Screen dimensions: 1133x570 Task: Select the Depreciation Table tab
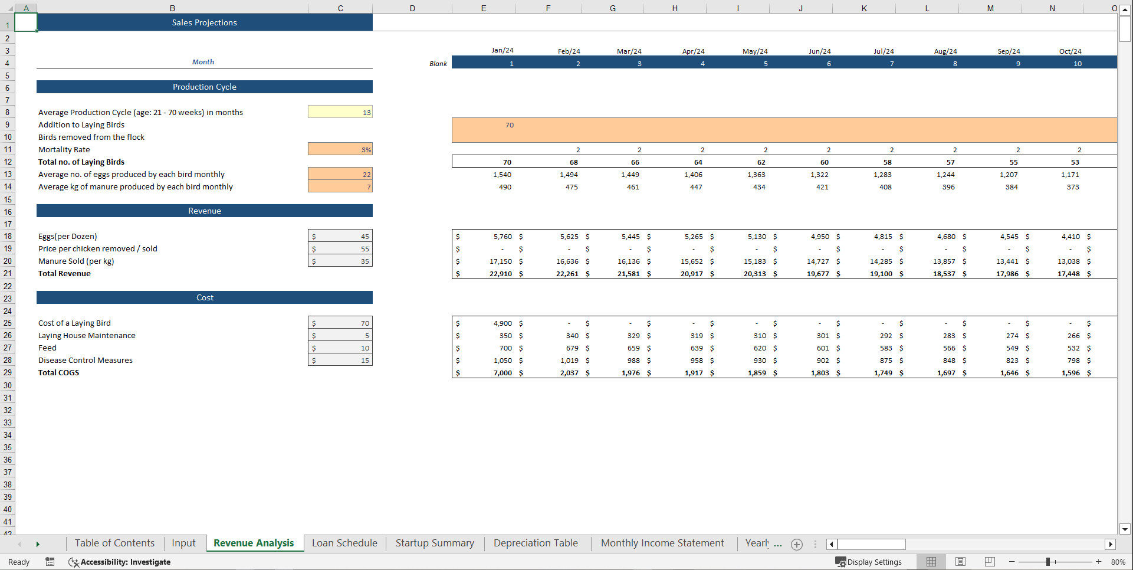point(536,543)
